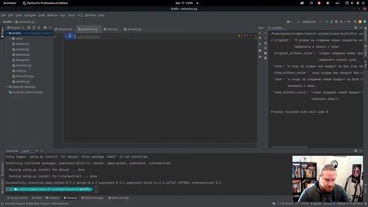Click the drafts breadcrumb in navigation bar
Viewport: 368px width, 207px height.
coord(7,22)
